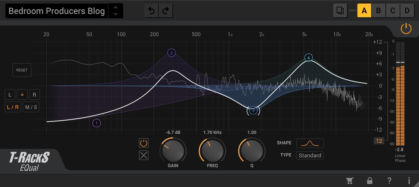
Task: Open the Bedroom Producers Blog preset list
Action: (57, 11)
